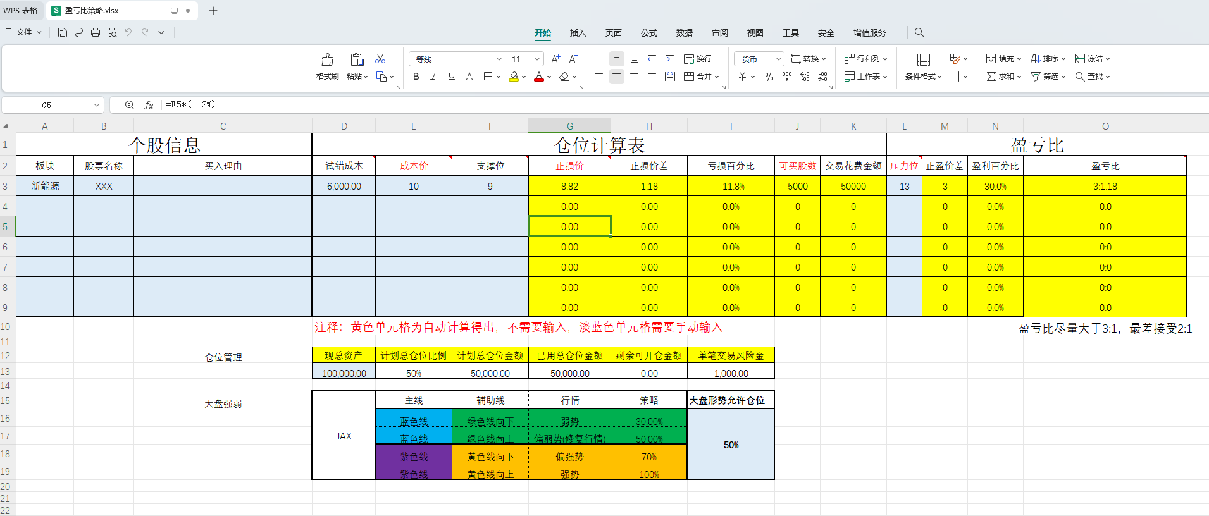Click the increase indent icon
The image size is (1209, 516).
669,59
